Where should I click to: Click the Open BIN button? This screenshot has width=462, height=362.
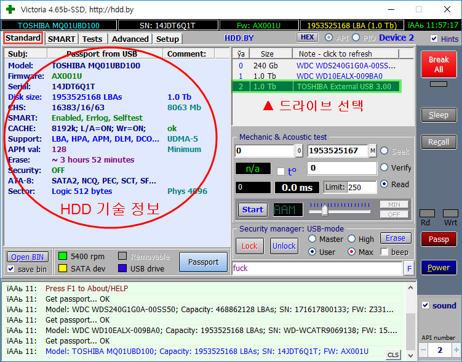pyautogui.click(x=28, y=257)
